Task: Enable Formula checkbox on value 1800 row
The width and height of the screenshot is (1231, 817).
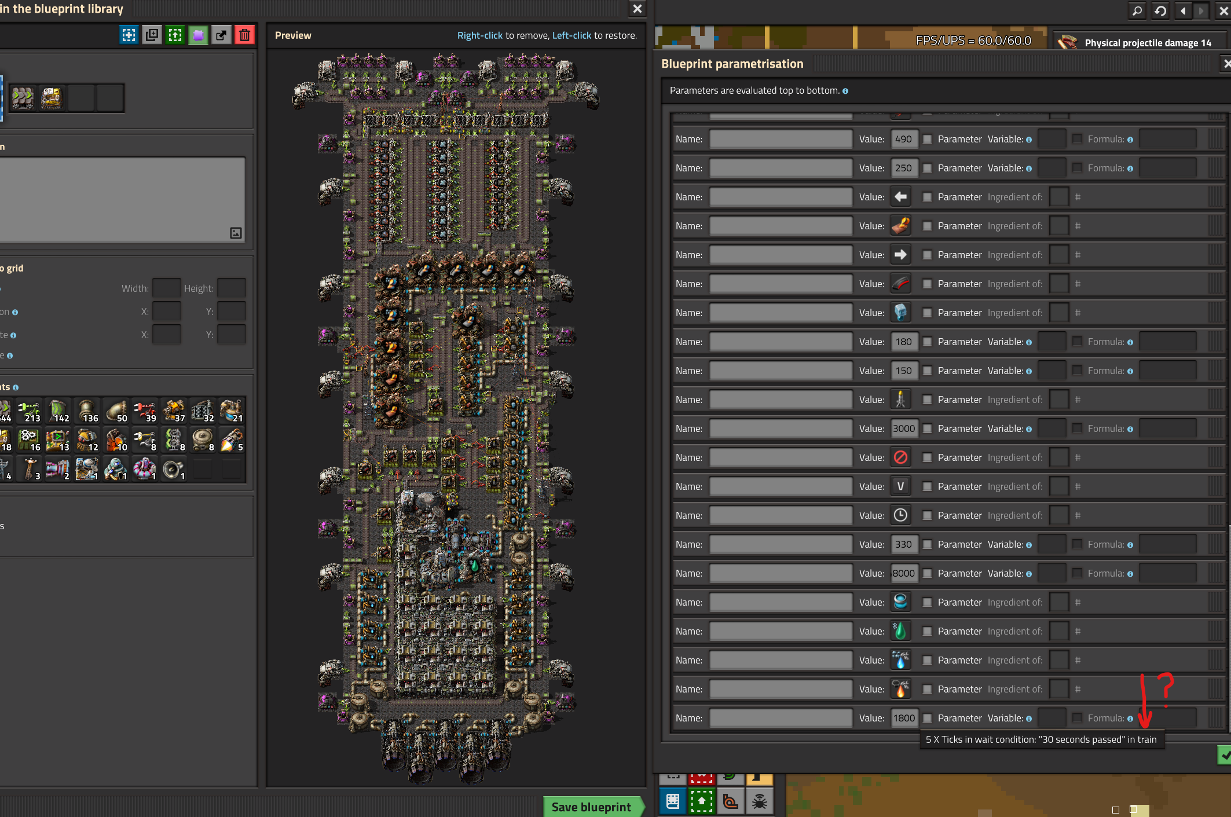Action: point(1077,718)
